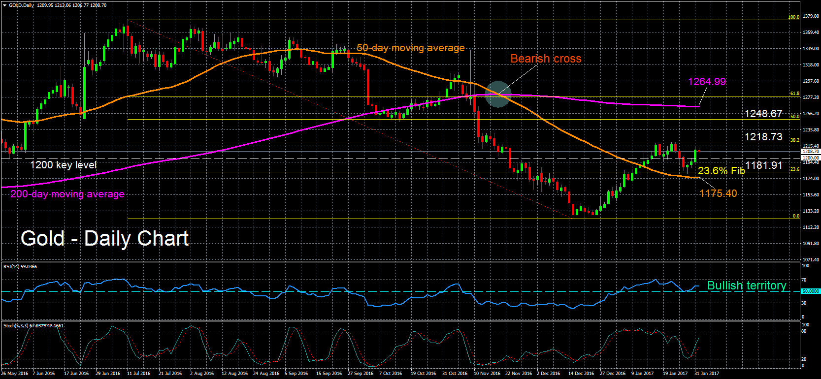The height and width of the screenshot is (379, 821).
Task: Click 1339.00 on the price axis
Action: point(811,49)
